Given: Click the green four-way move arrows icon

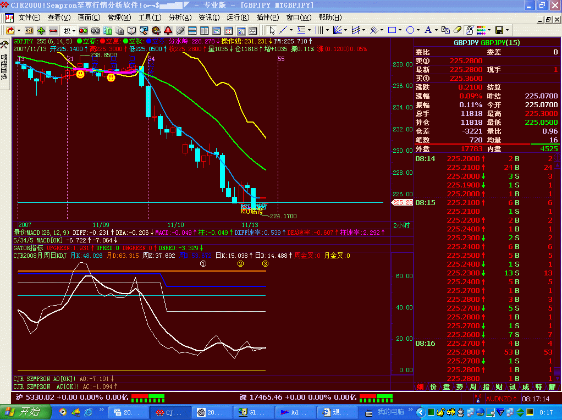Looking at the screenshot, I should (41, 31).
